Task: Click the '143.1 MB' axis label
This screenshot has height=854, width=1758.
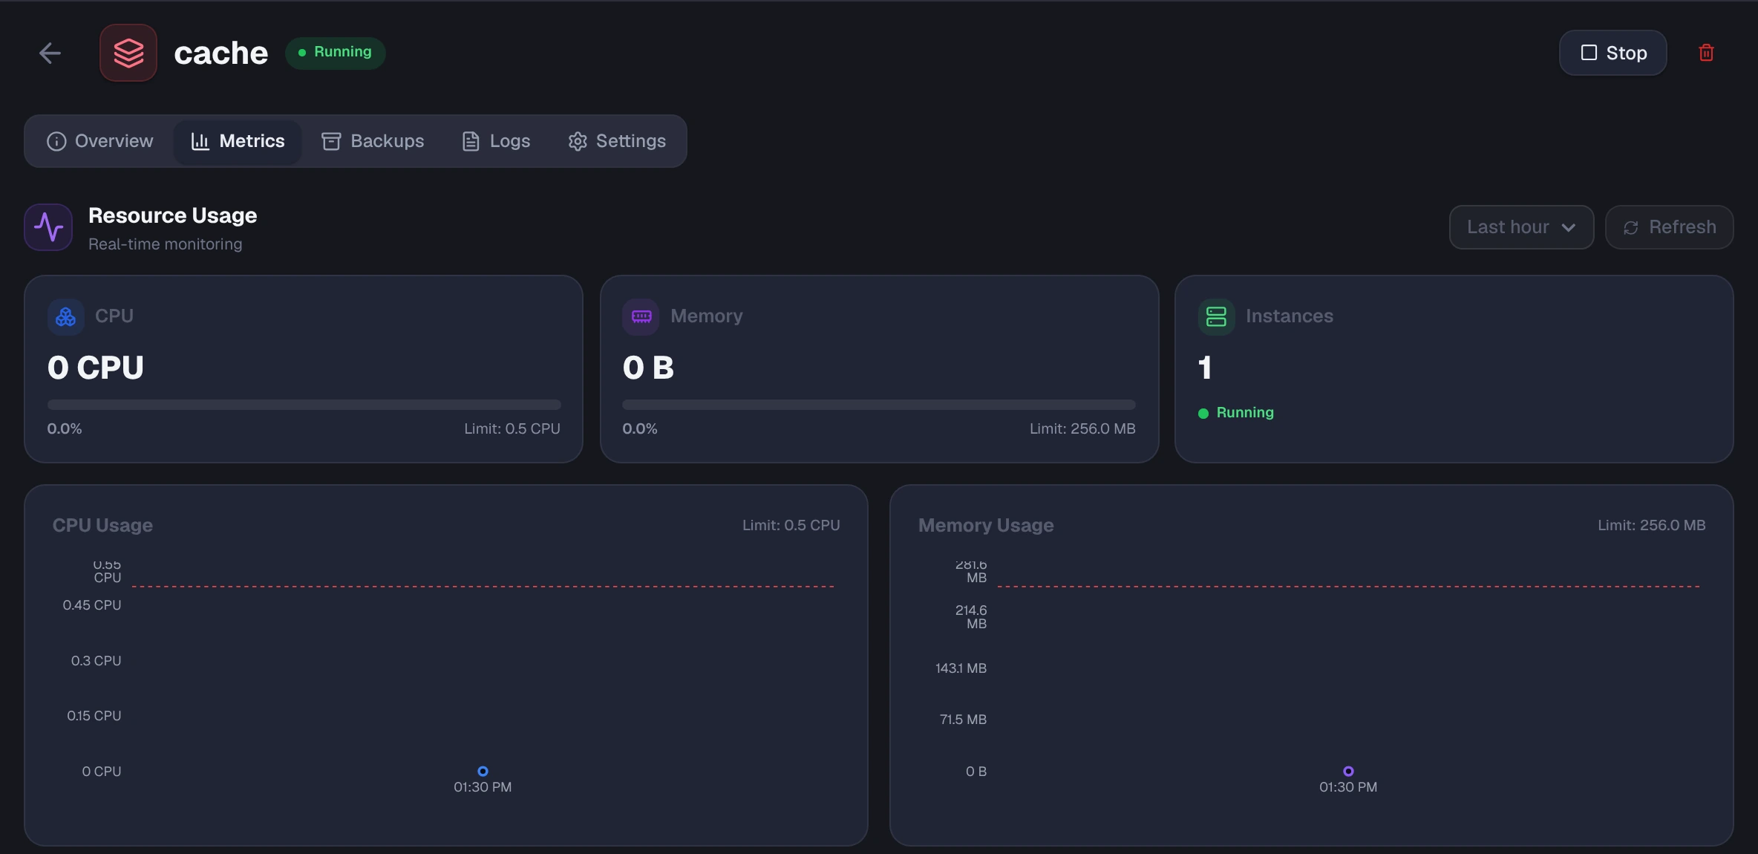Action: tap(961, 668)
